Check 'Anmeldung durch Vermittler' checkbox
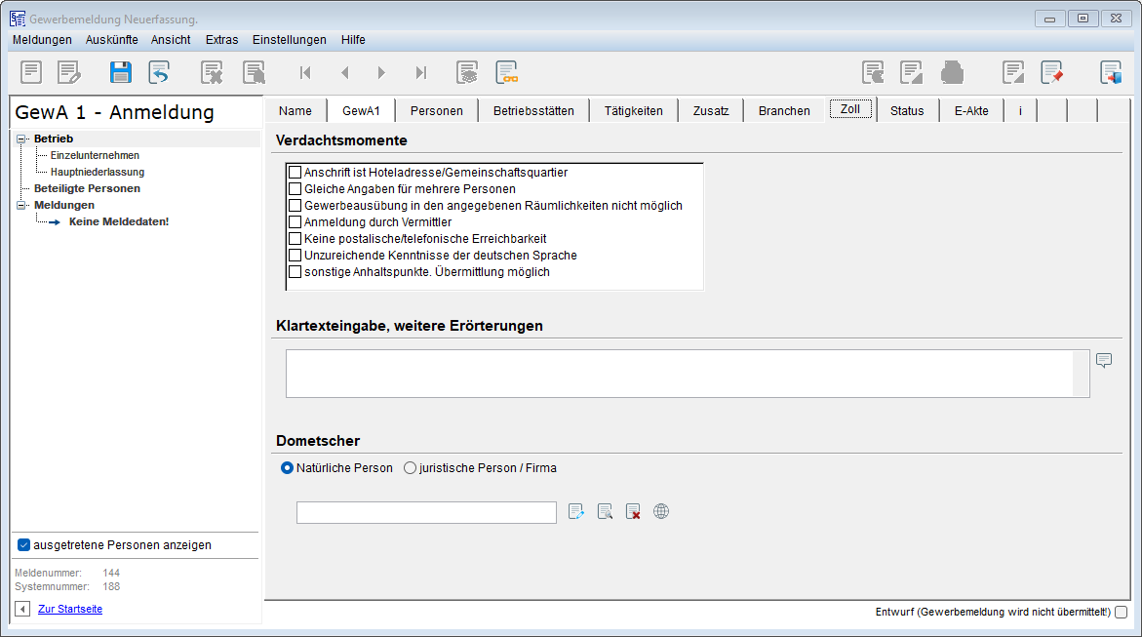 [295, 222]
